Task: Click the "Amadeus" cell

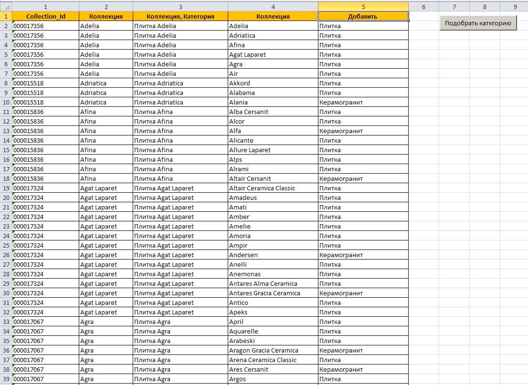Action: 273,198
